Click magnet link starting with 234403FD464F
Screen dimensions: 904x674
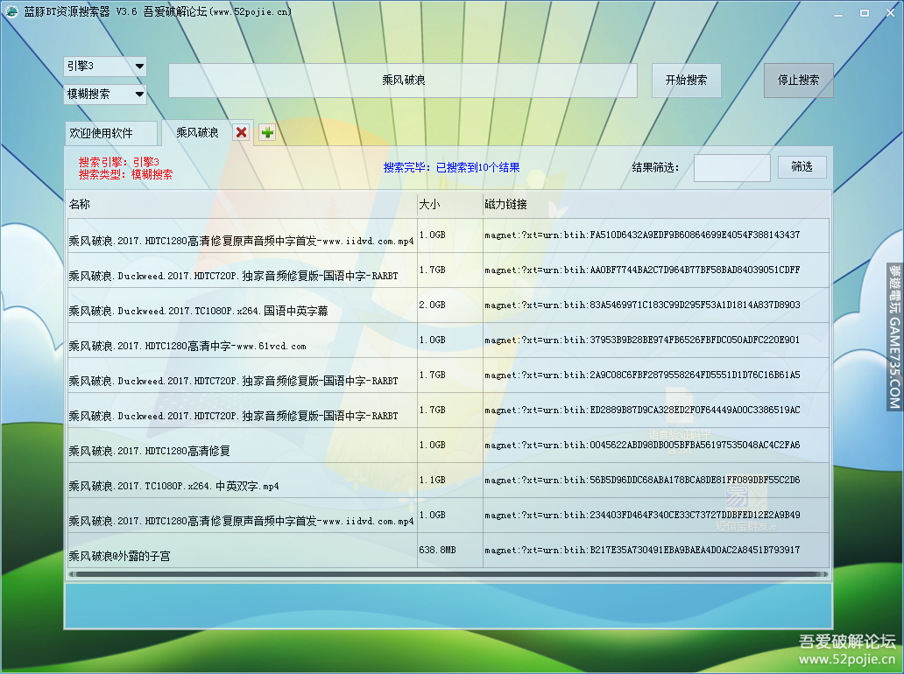(x=642, y=515)
